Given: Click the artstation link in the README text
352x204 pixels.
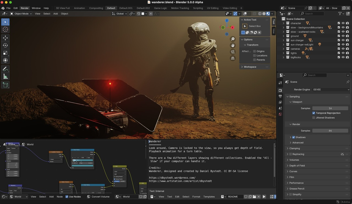Looking at the screenshot, I should tap(180, 181).
